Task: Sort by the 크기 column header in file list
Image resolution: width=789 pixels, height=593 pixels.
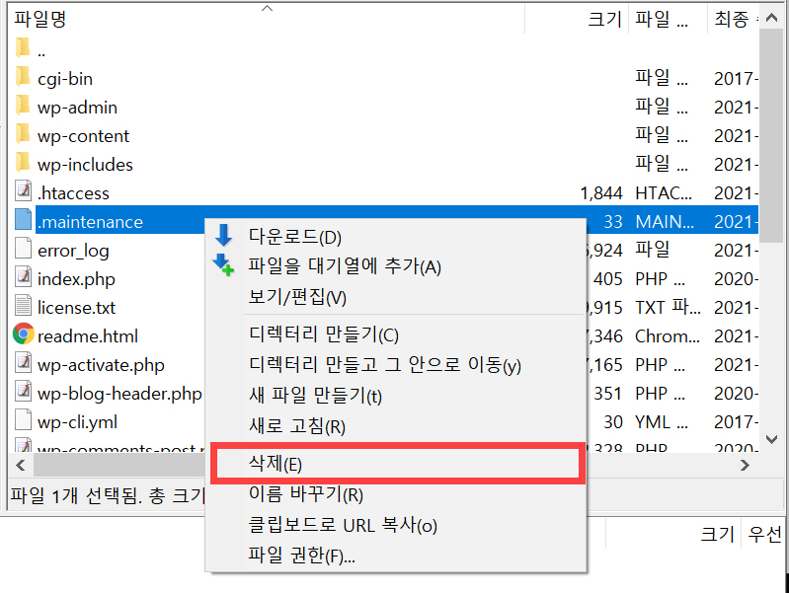Action: (x=577, y=19)
